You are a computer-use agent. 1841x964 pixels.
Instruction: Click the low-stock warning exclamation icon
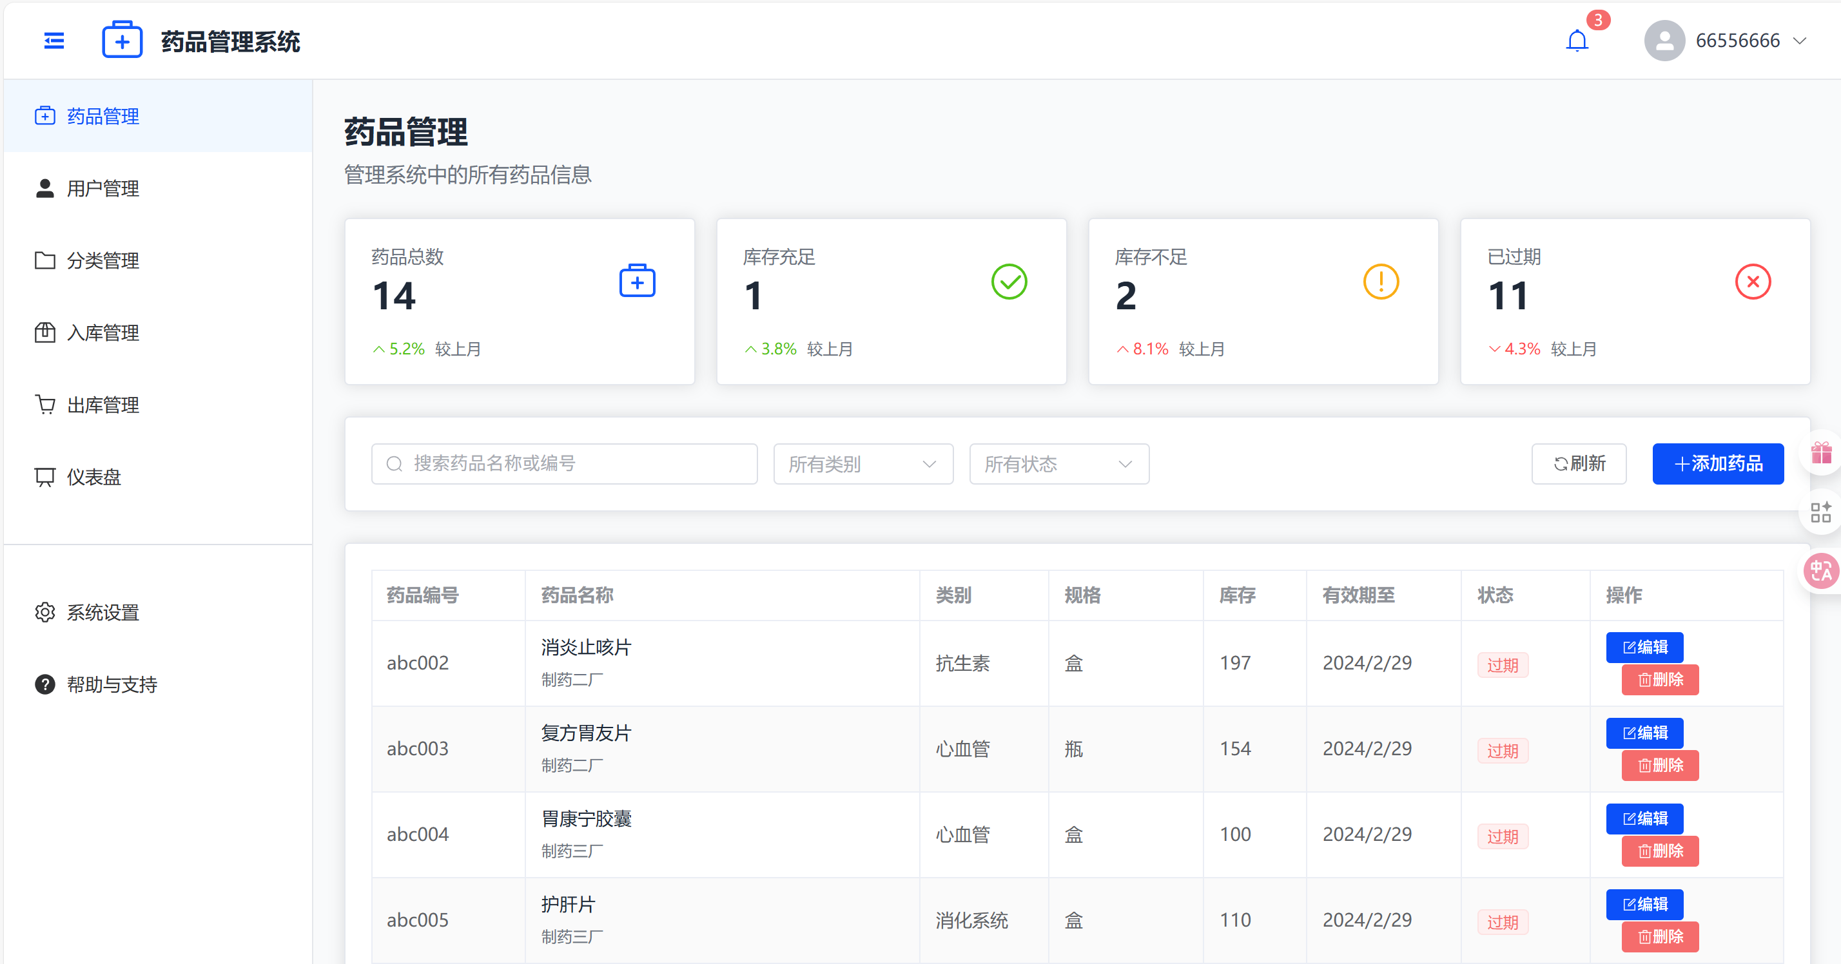pos(1380,282)
